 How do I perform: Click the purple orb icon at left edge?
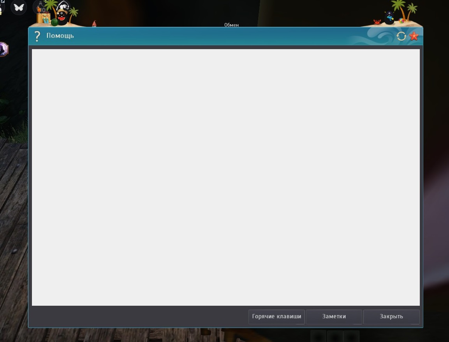(x=4, y=49)
